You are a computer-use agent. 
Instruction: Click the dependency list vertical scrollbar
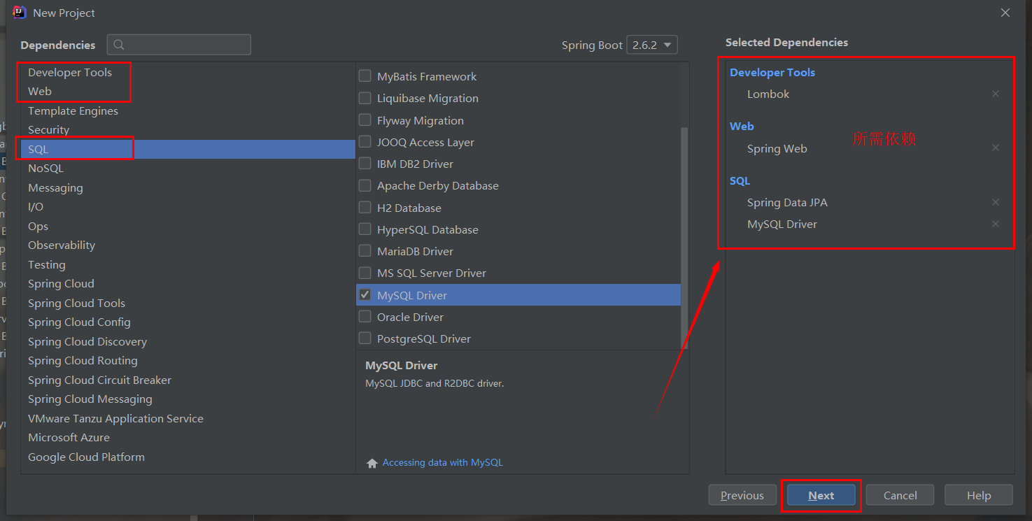685,238
